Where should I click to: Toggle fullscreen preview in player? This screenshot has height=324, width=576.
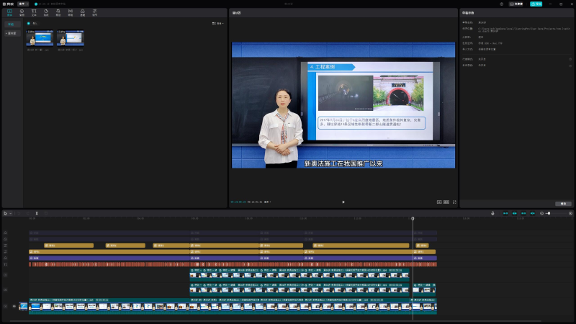454,202
